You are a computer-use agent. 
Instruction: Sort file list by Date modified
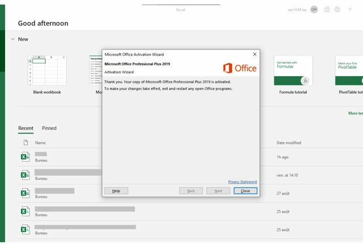tap(289, 143)
